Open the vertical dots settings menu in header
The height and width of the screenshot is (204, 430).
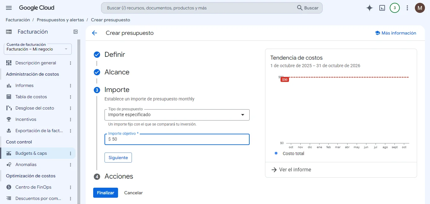click(x=407, y=8)
